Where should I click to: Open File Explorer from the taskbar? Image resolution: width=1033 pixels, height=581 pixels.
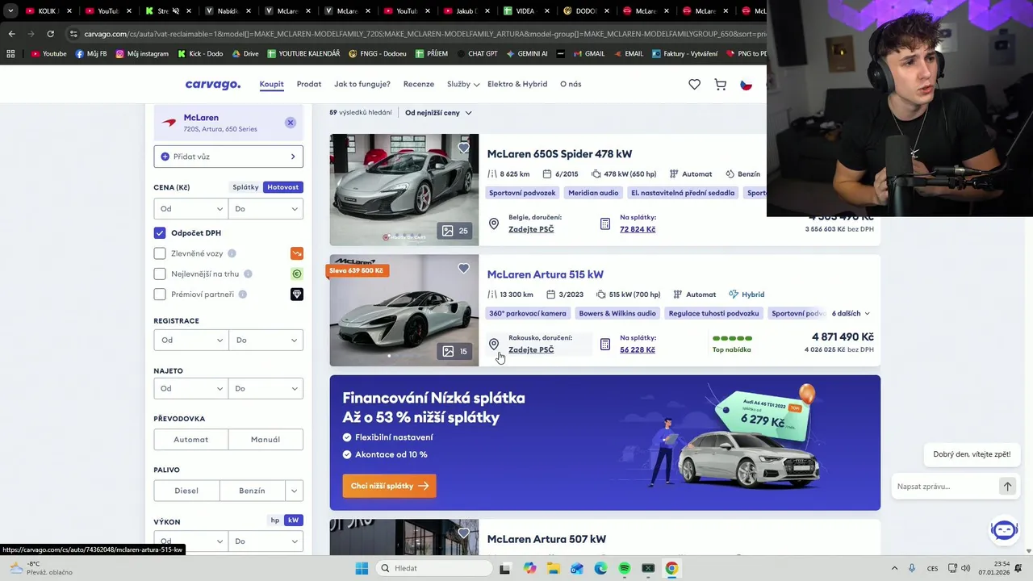tap(553, 568)
